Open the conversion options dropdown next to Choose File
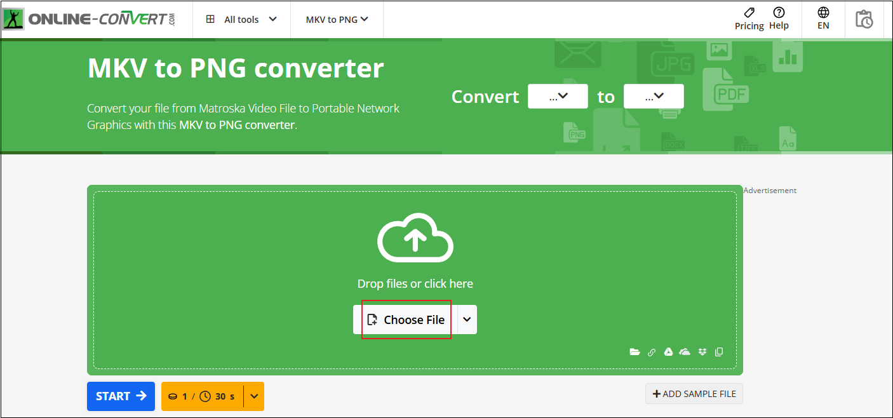The image size is (893, 418). (466, 320)
